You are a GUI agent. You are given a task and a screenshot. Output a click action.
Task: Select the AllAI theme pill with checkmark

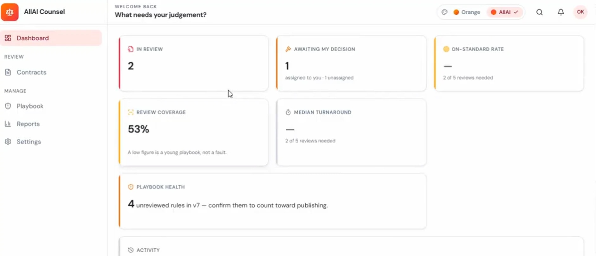click(504, 12)
